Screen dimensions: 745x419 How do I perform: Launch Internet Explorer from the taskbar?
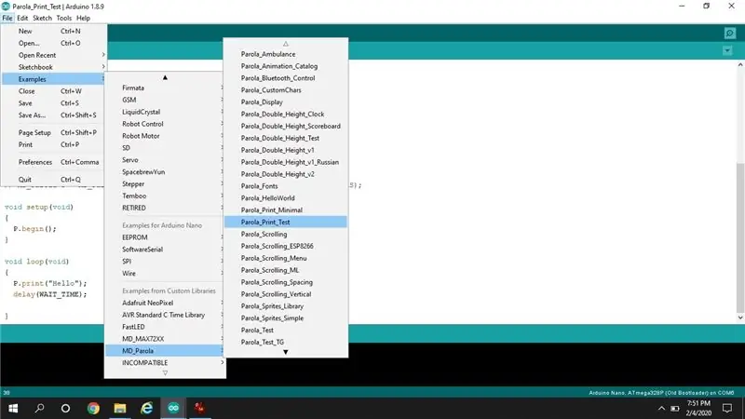[147, 408]
